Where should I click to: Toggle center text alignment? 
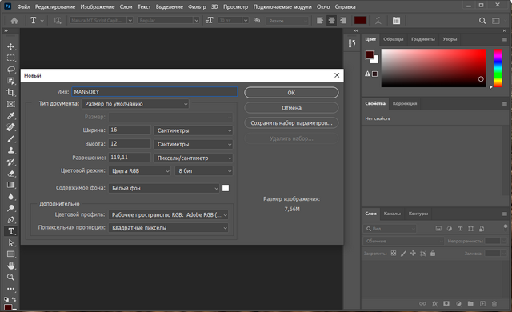coord(331,21)
